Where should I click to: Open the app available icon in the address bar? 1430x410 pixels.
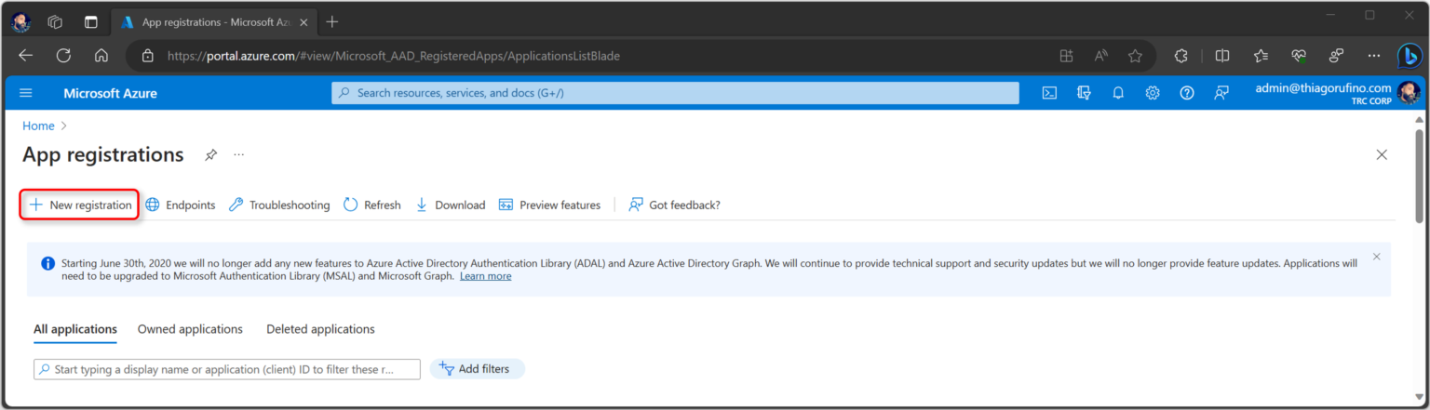[1067, 56]
